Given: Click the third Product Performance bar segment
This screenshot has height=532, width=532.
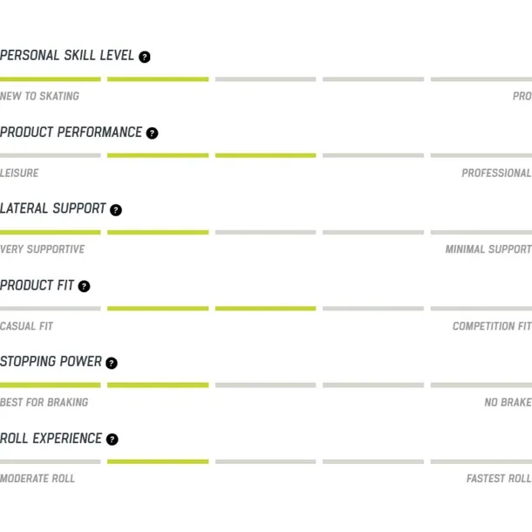Looking at the screenshot, I should pos(265,156).
